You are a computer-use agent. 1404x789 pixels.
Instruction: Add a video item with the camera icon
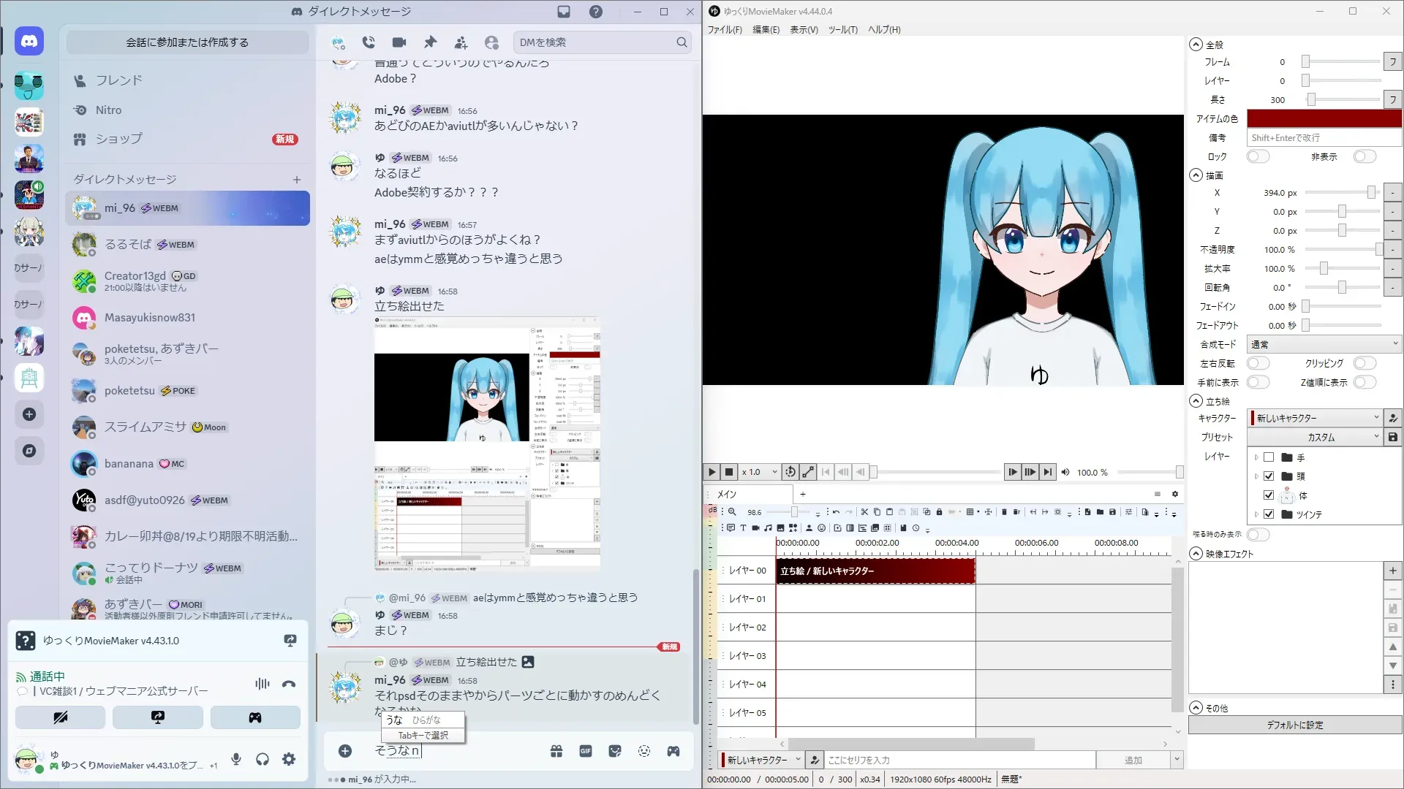pyautogui.click(x=755, y=527)
